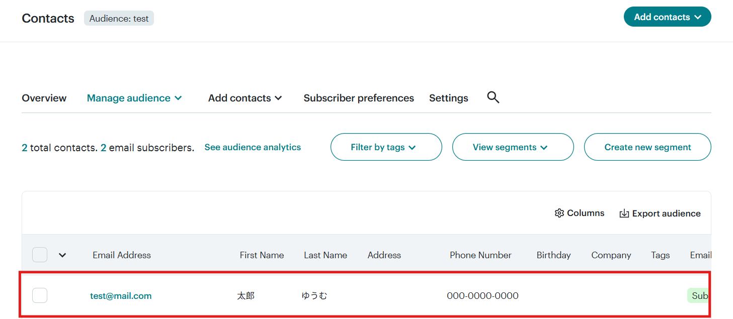Open the Add contacts button dropdown
This screenshot has width=733, height=319.
667,17
